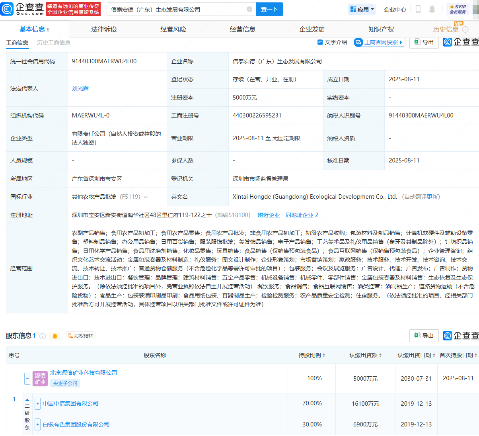
Task: Open 附近企业 link
Action: tap(269, 215)
